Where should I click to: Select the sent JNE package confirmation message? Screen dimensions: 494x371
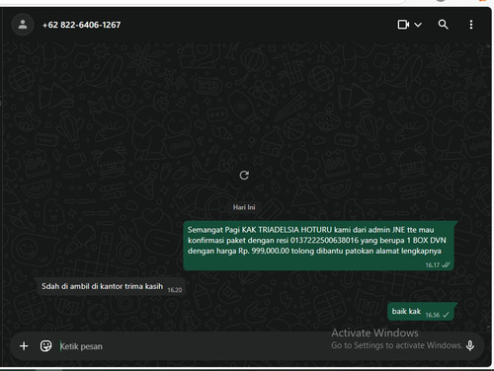[x=318, y=246]
